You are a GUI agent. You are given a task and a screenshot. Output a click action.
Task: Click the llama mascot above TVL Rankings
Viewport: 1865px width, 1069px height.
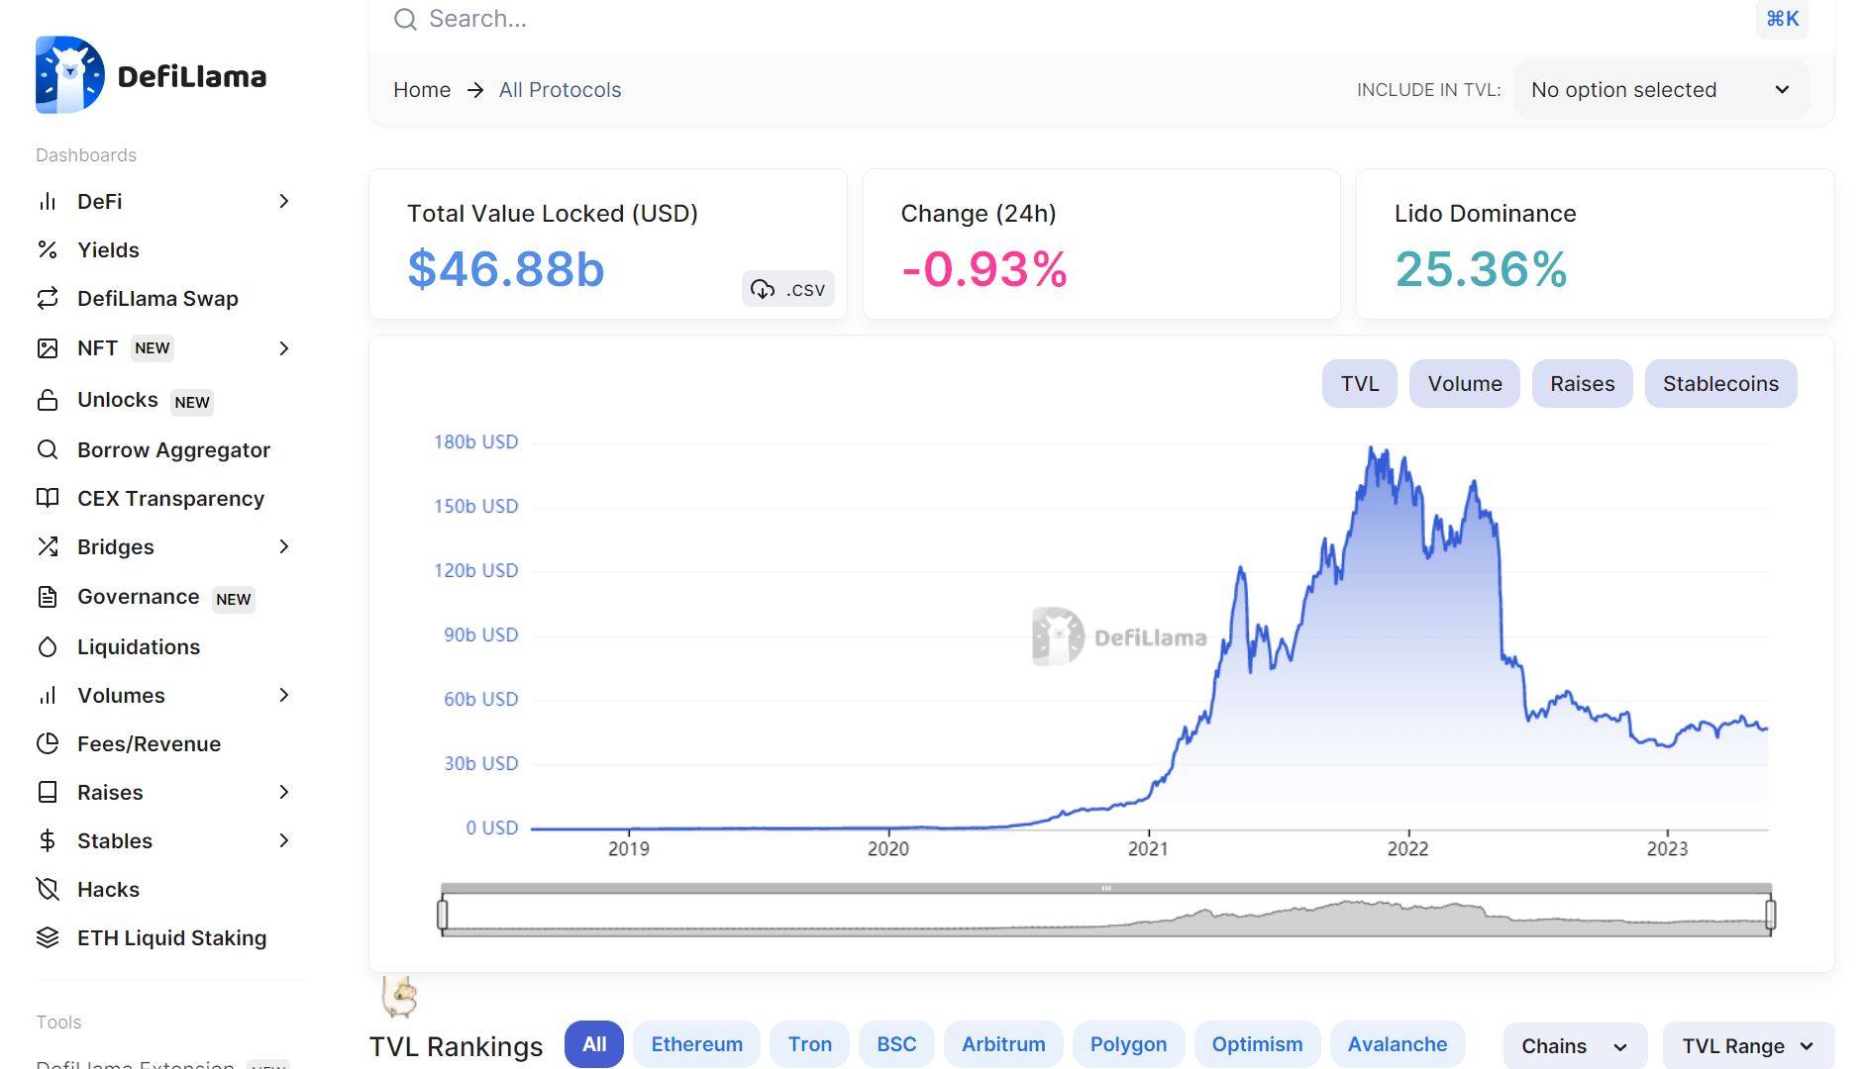click(x=400, y=997)
